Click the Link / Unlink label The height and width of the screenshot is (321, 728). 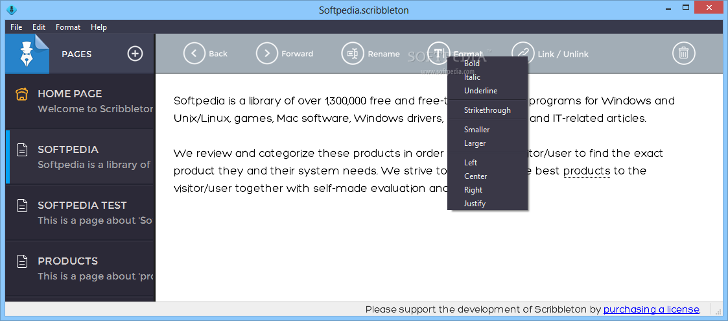pyautogui.click(x=563, y=54)
